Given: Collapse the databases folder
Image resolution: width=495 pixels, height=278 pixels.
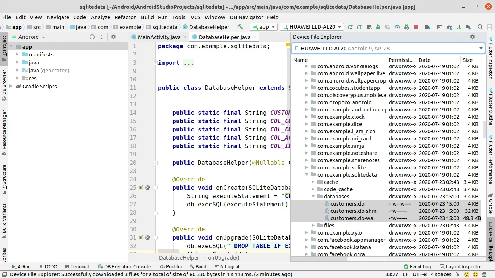Looking at the screenshot, I should point(313,197).
